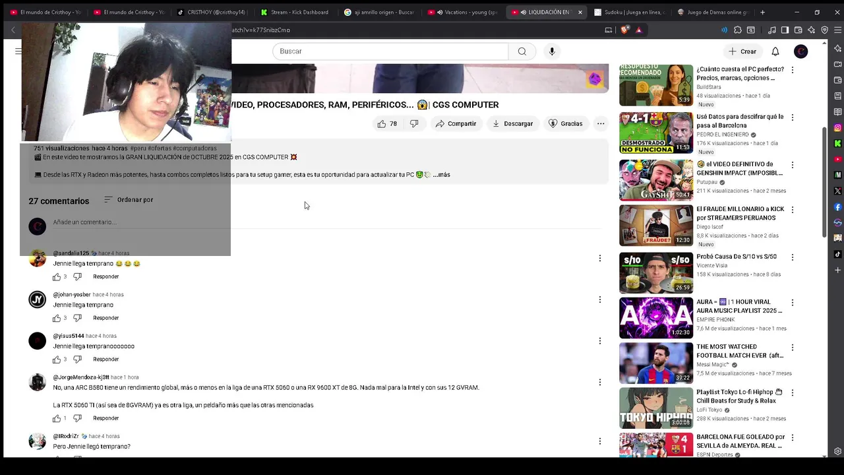The image size is (844, 475).
Task: Reply to @JorgeMendoza-kj3tt's comment
Action: (x=106, y=418)
